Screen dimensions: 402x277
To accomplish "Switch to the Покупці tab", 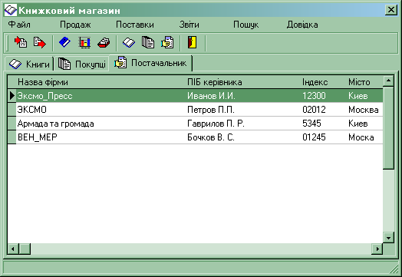I will [x=82, y=64].
